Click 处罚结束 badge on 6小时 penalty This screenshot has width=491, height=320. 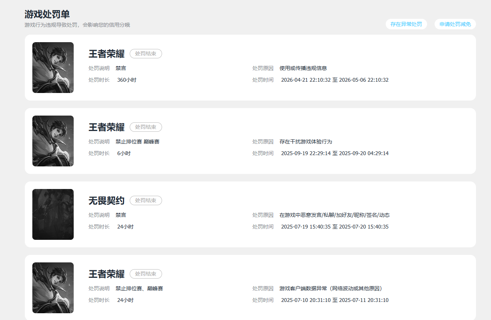point(146,127)
